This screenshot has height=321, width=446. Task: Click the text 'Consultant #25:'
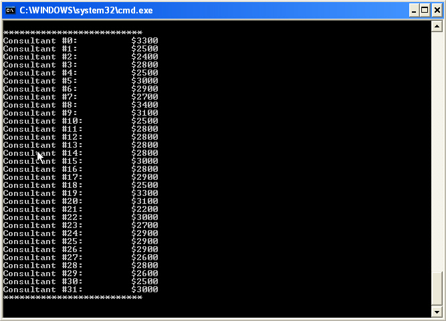click(x=43, y=241)
